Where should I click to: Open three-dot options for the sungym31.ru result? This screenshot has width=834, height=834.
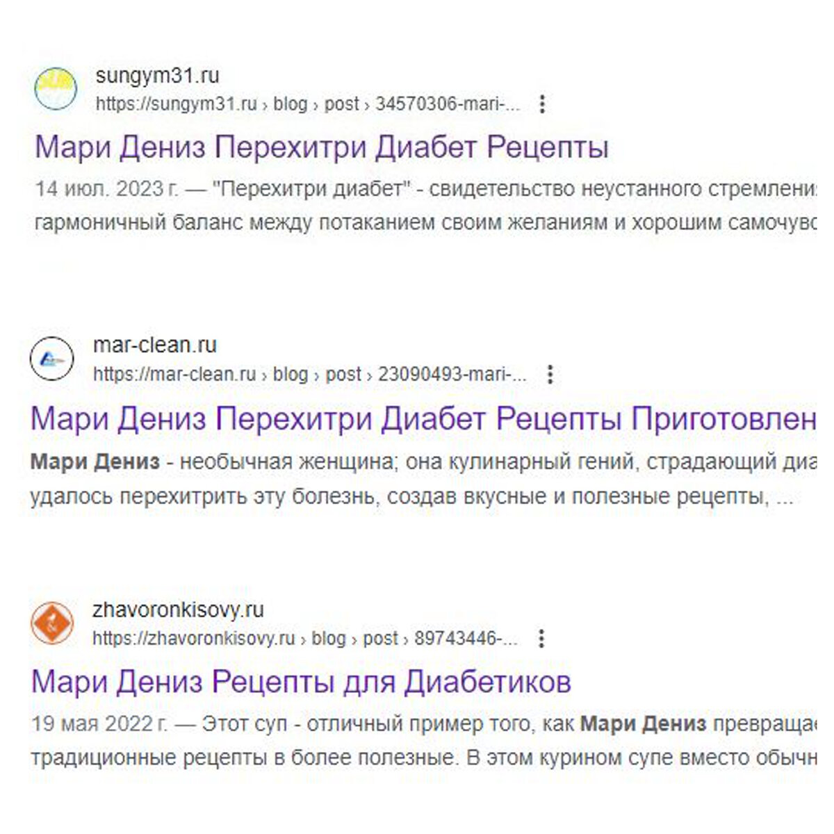pyautogui.click(x=541, y=104)
